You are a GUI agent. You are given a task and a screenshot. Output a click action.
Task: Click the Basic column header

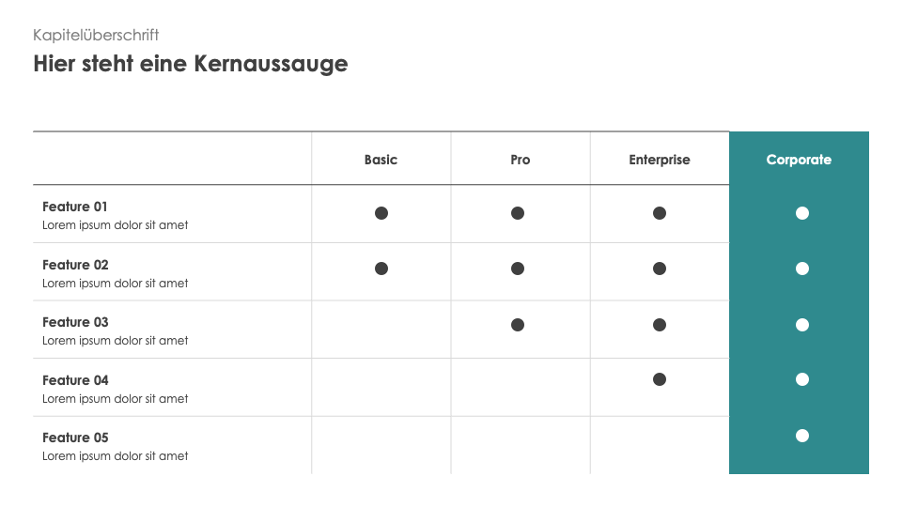(381, 160)
